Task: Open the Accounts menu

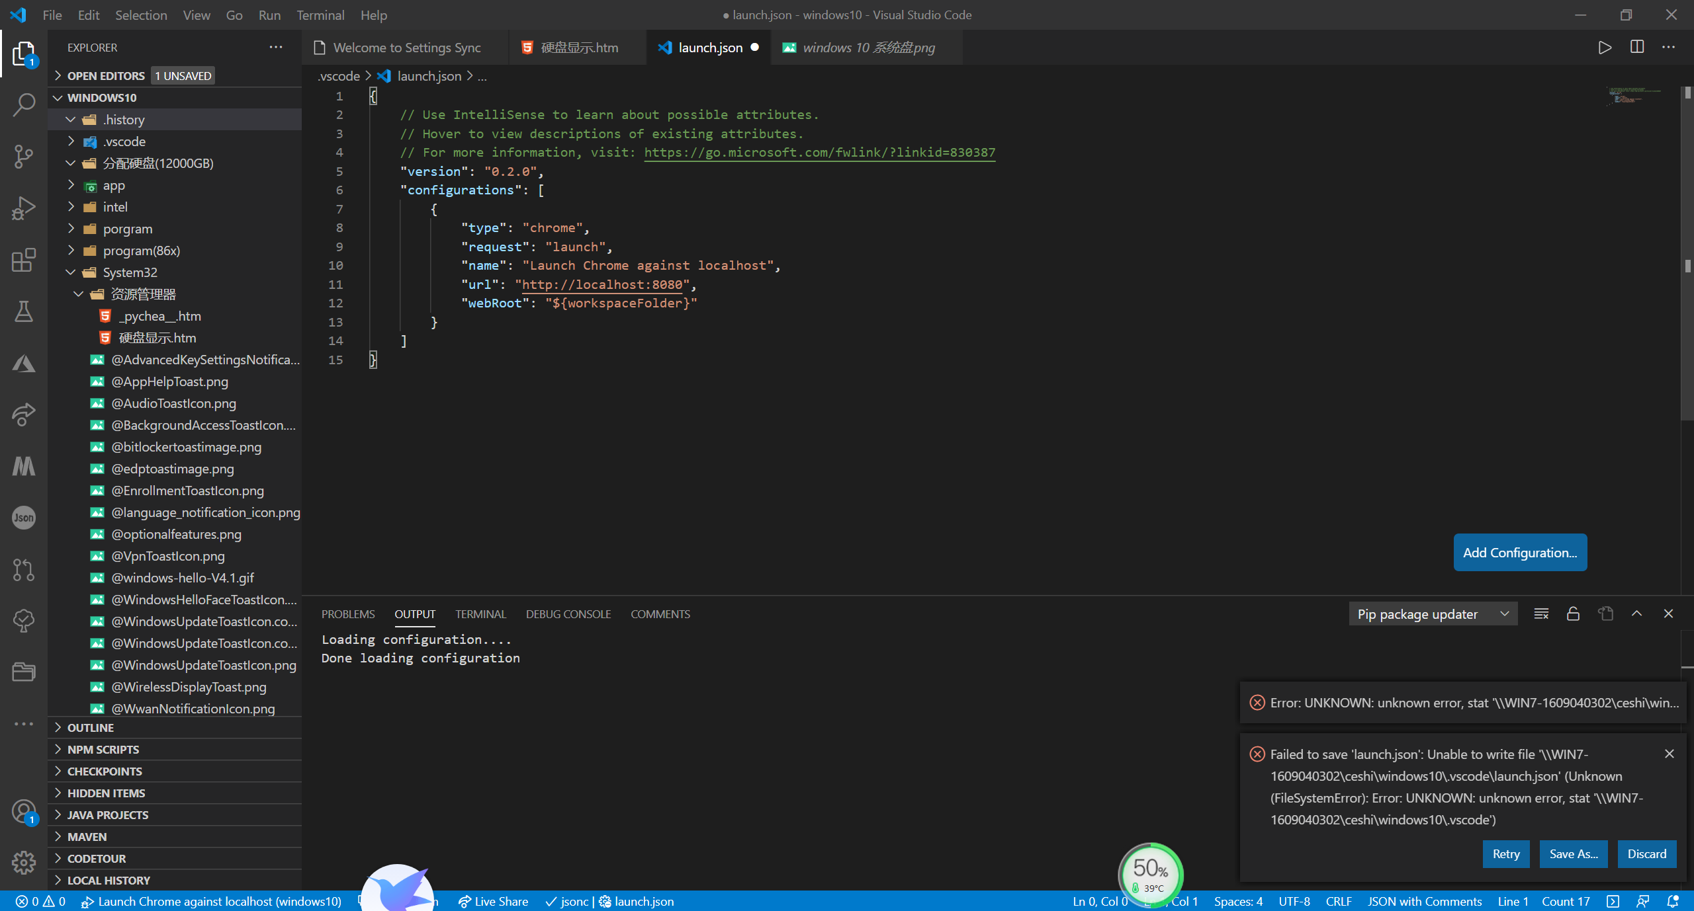Action: click(x=24, y=811)
